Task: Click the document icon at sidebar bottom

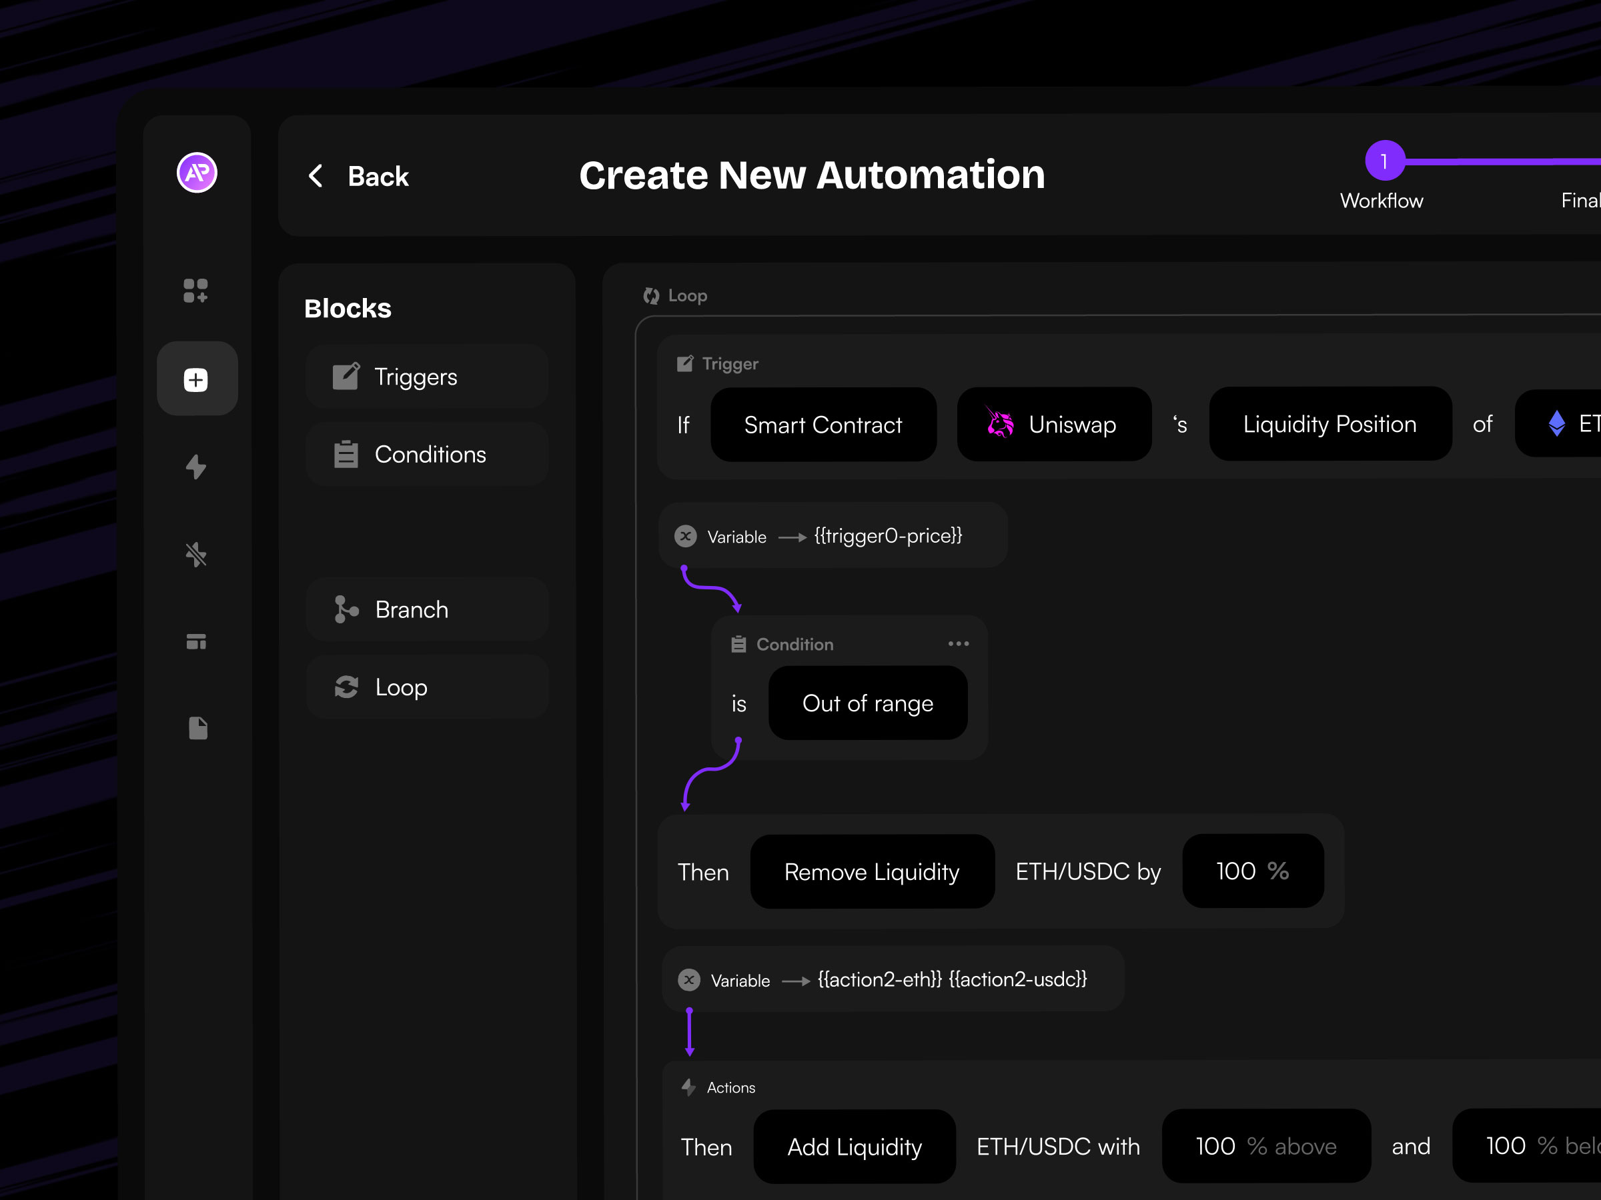Action: pos(196,729)
